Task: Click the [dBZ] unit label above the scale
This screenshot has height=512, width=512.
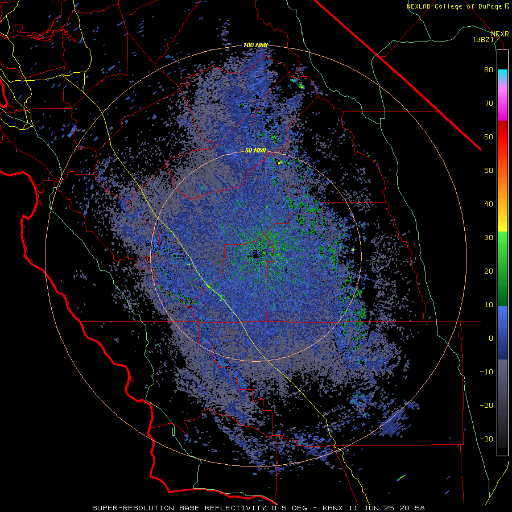Action: point(483,39)
